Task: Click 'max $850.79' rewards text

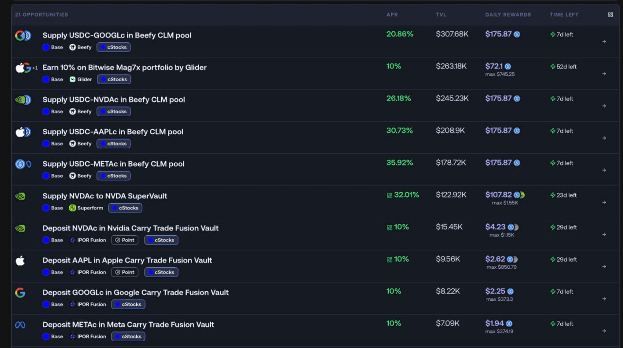Action: click(x=501, y=267)
